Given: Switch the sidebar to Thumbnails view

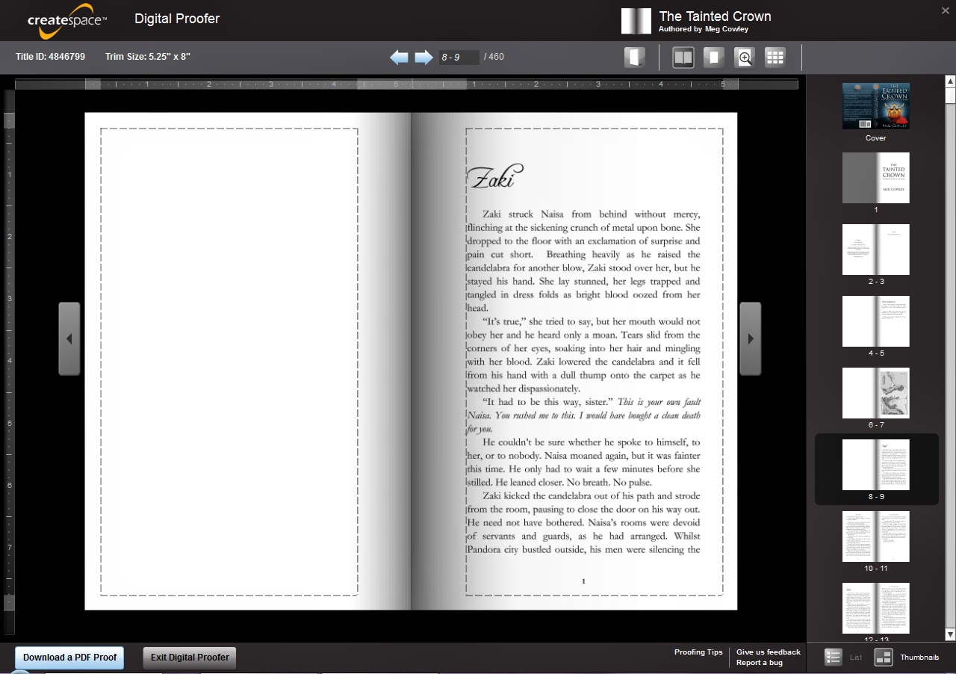Looking at the screenshot, I should click(x=907, y=658).
